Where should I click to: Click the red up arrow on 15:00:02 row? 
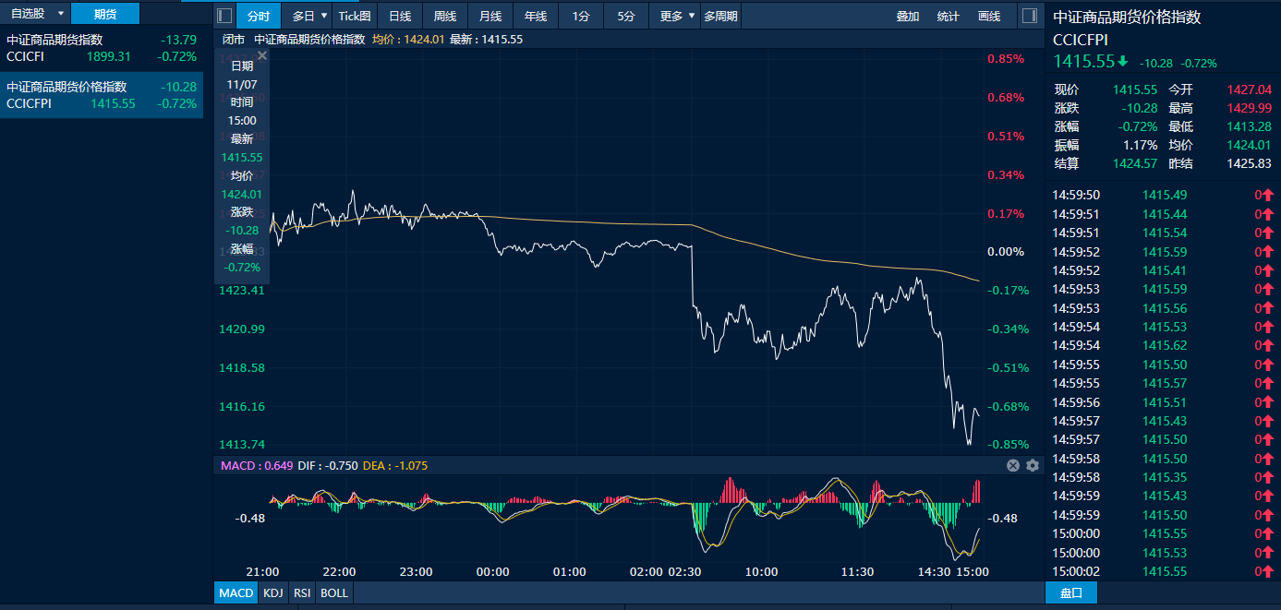[1269, 571]
